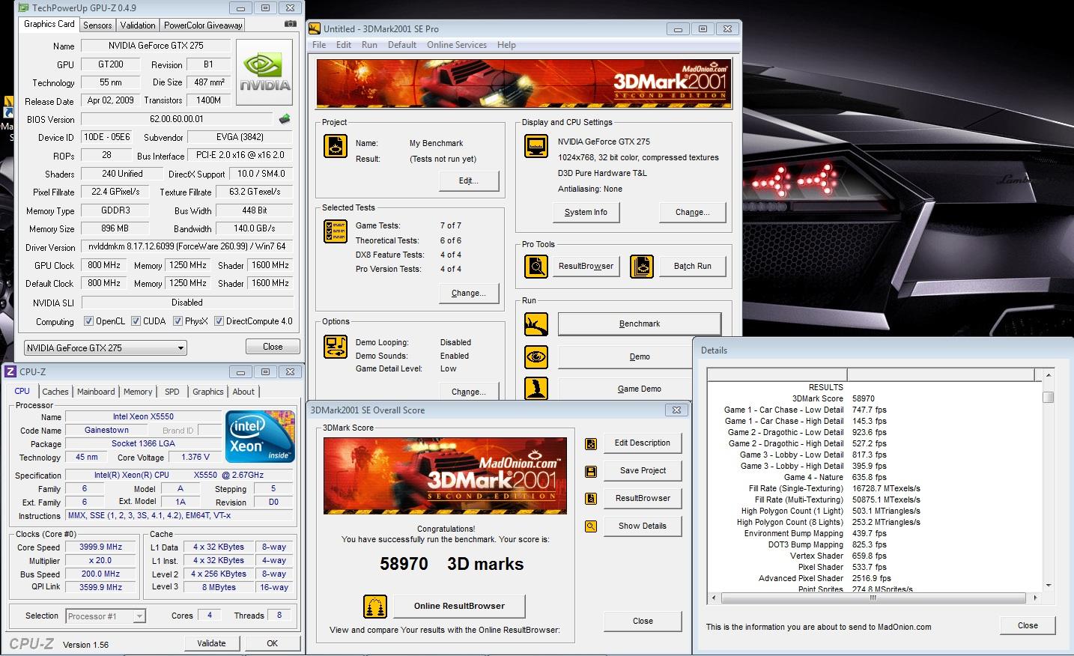
Task: Toggle the OpenCL checkbox in GPU-Z
Action: tap(88, 321)
